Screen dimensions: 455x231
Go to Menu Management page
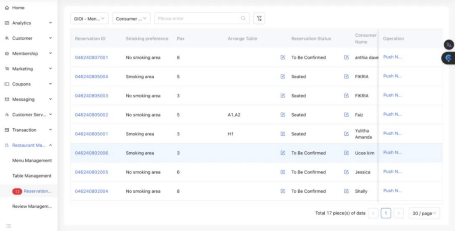32,161
